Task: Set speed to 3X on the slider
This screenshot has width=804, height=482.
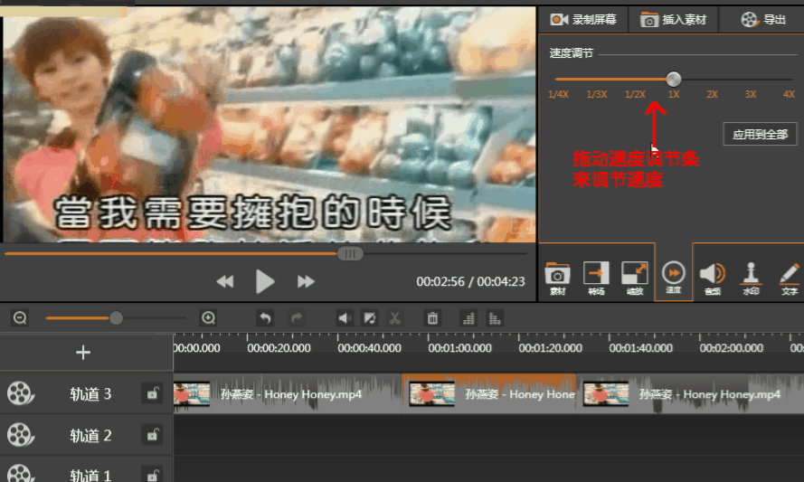Action: point(750,94)
